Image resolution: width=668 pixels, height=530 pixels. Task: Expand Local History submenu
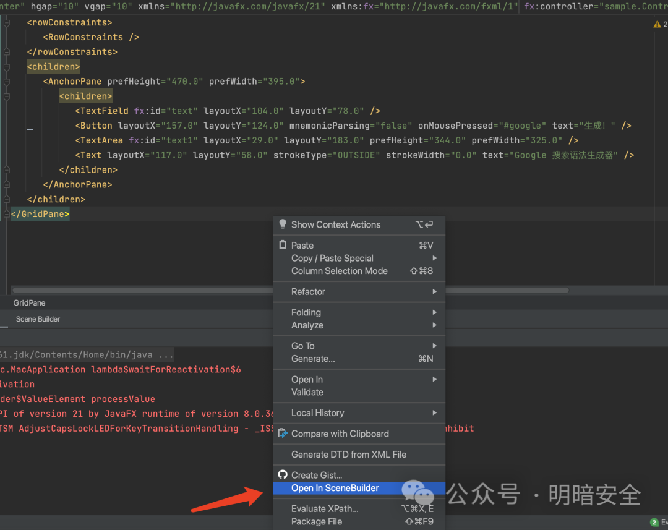point(359,413)
